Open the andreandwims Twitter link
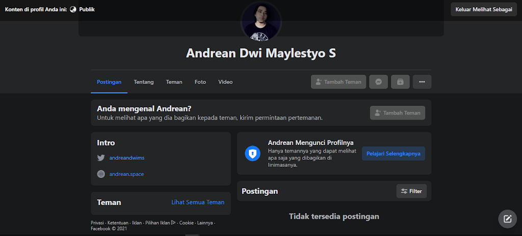522x236 pixels. click(x=127, y=158)
